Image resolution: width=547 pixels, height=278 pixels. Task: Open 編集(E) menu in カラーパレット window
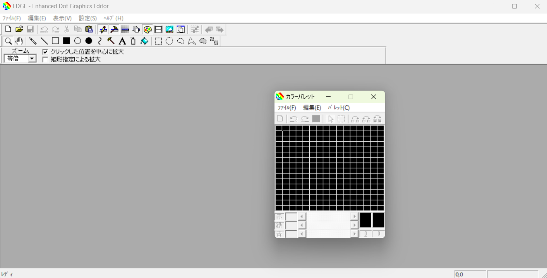point(312,108)
